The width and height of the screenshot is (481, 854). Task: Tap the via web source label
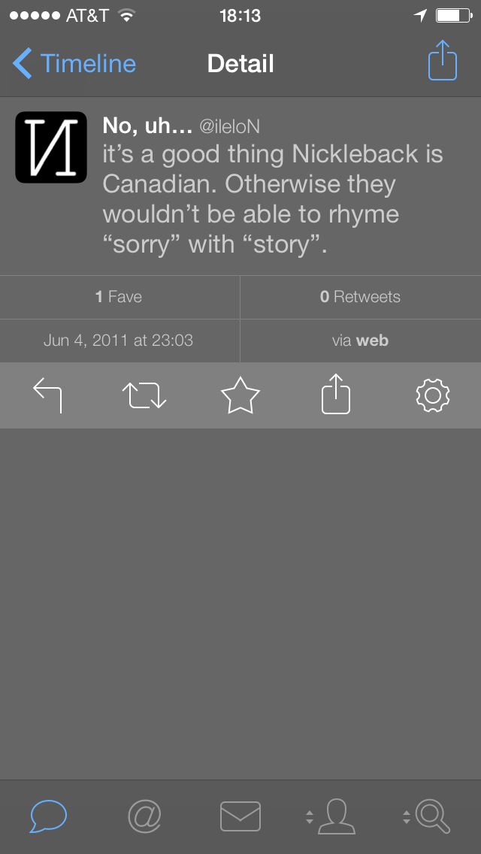coord(360,341)
